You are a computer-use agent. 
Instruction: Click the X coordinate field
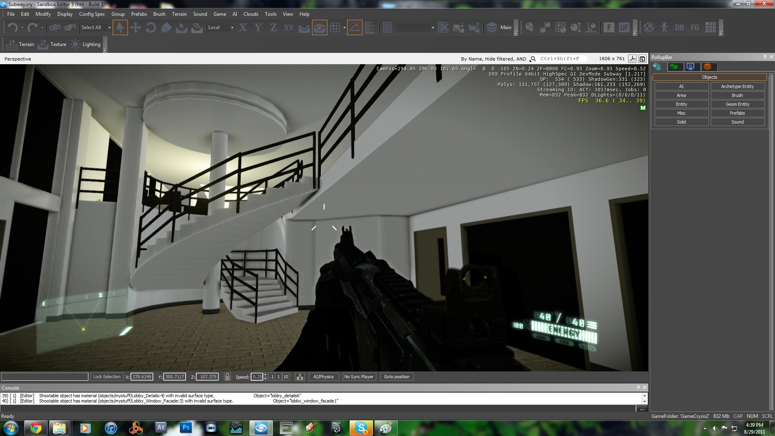click(142, 377)
